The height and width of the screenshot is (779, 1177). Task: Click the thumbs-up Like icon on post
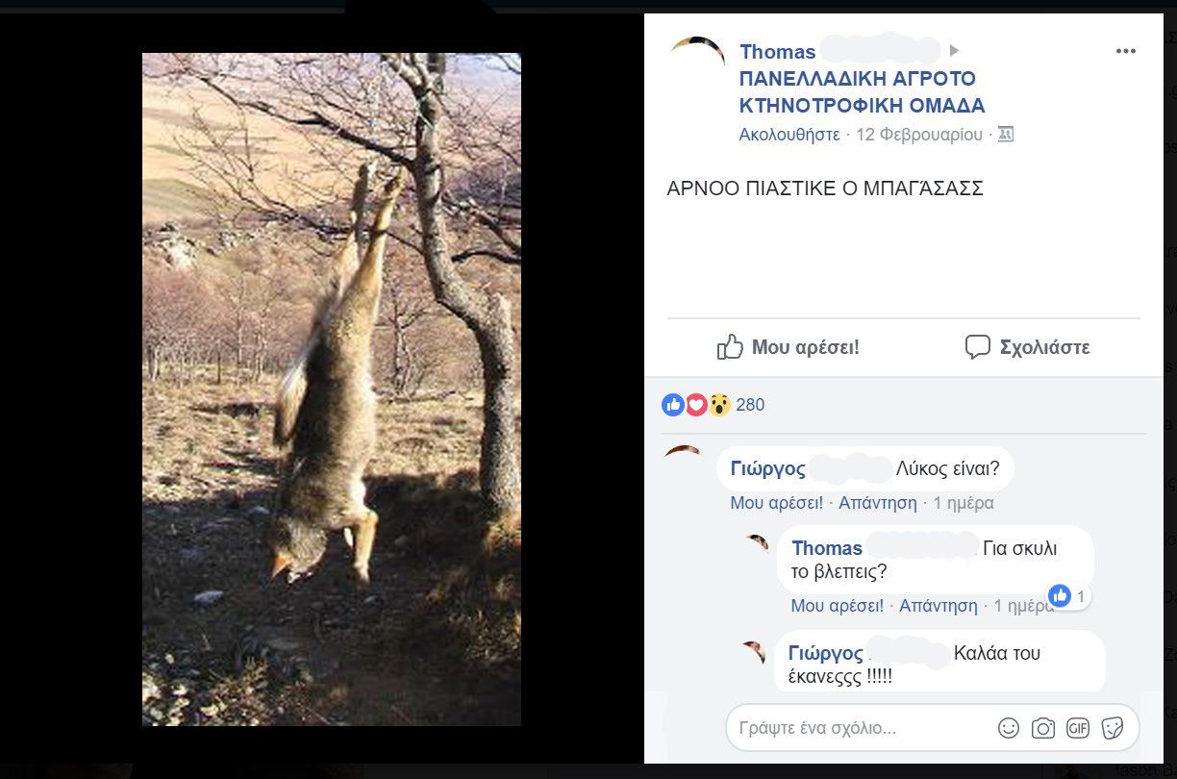point(731,347)
